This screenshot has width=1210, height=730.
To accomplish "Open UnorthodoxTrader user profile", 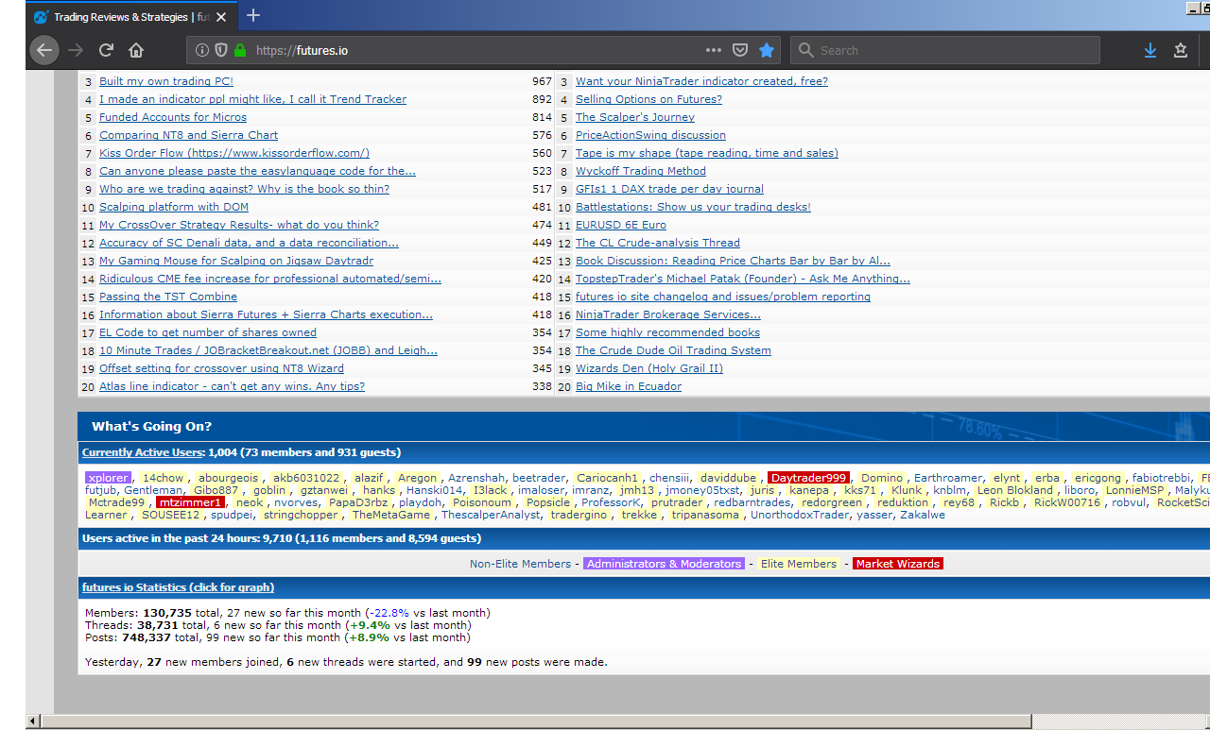I will pos(801,515).
